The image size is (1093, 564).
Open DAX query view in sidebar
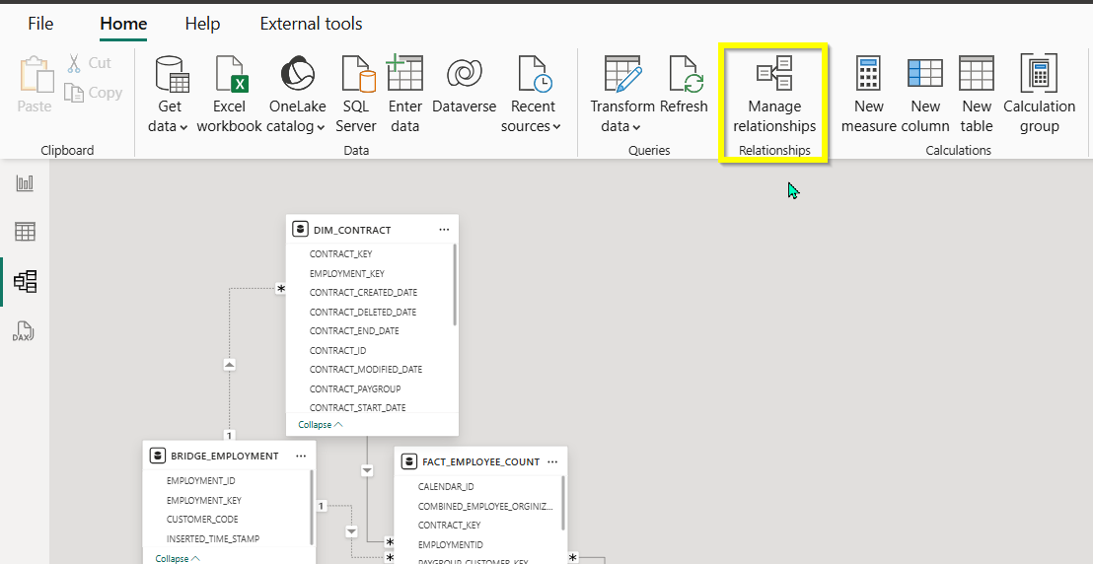24,331
